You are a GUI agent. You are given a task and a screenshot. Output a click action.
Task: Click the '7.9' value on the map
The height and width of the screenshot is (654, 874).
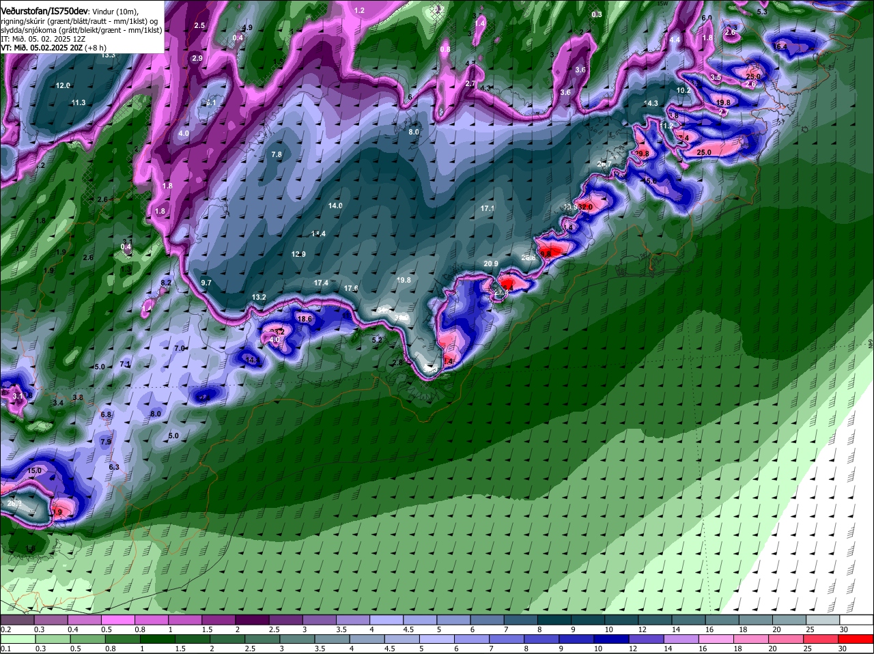(106, 442)
